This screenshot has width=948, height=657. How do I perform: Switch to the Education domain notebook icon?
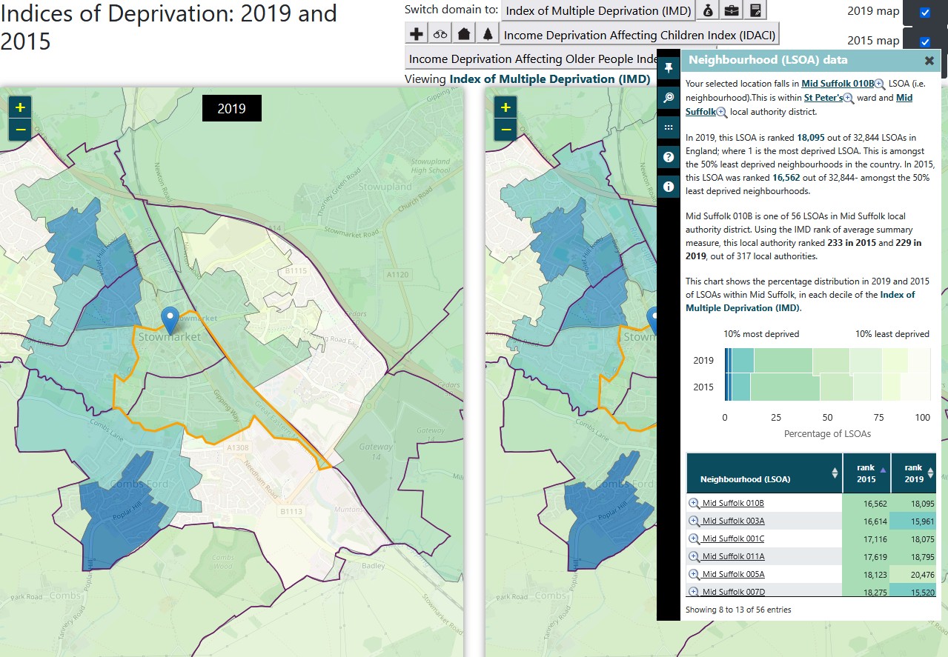[755, 10]
